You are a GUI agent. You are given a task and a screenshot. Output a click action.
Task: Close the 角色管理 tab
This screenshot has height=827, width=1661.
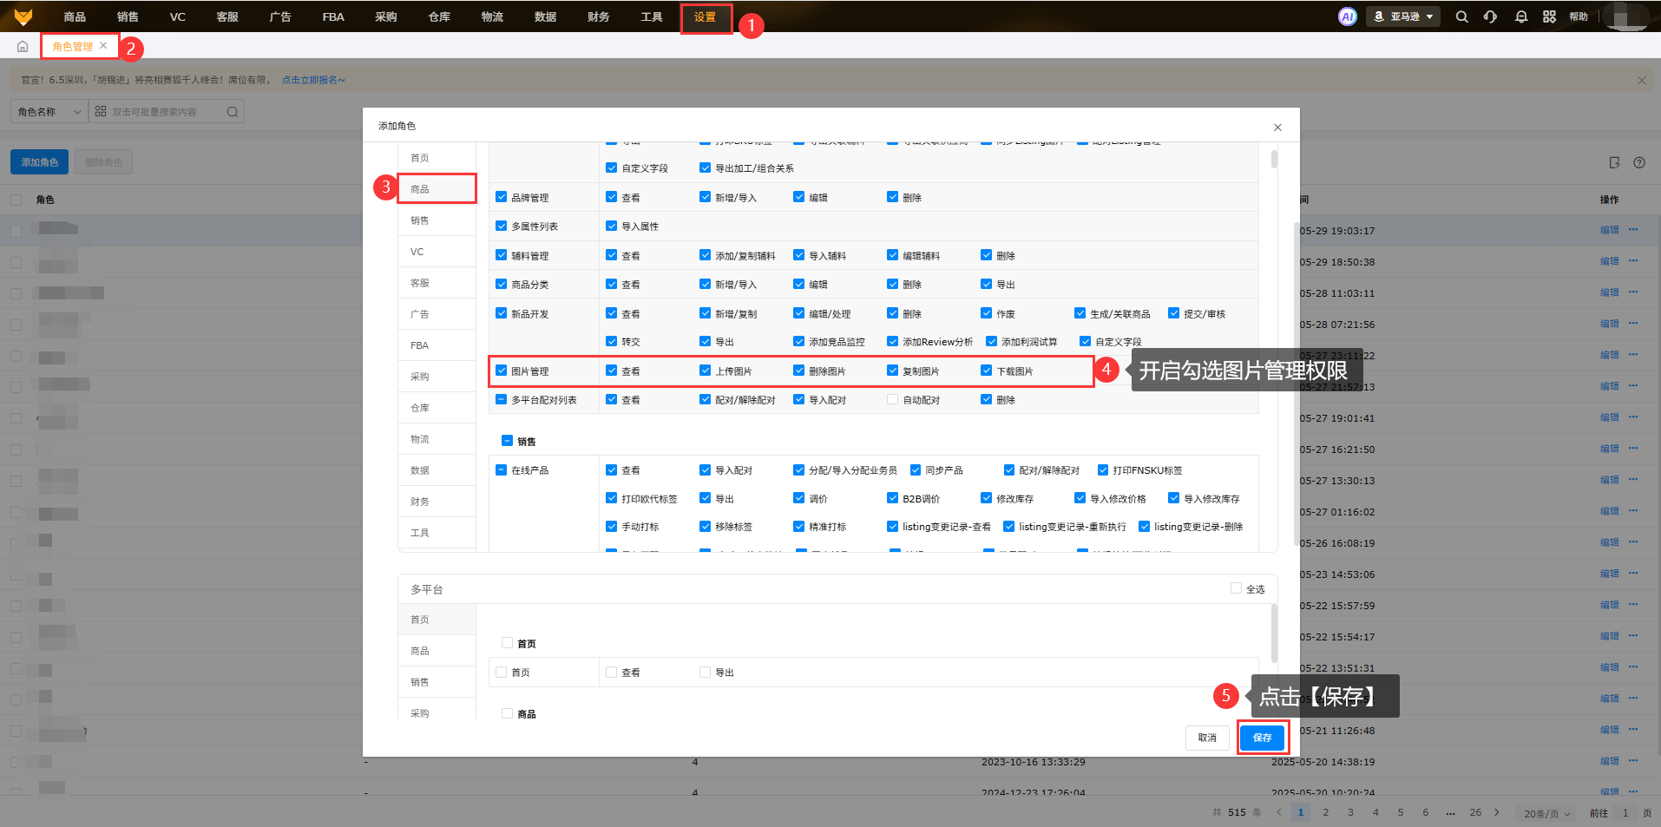pyautogui.click(x=103, y=46)
